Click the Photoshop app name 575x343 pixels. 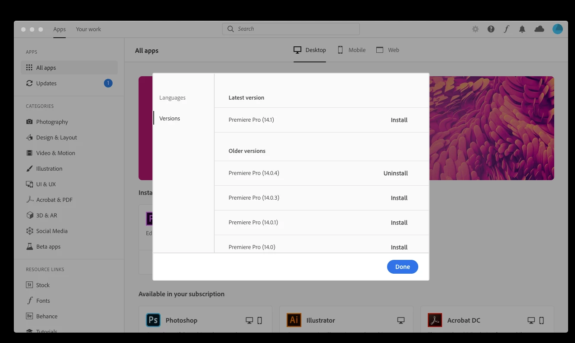point(181,320)
